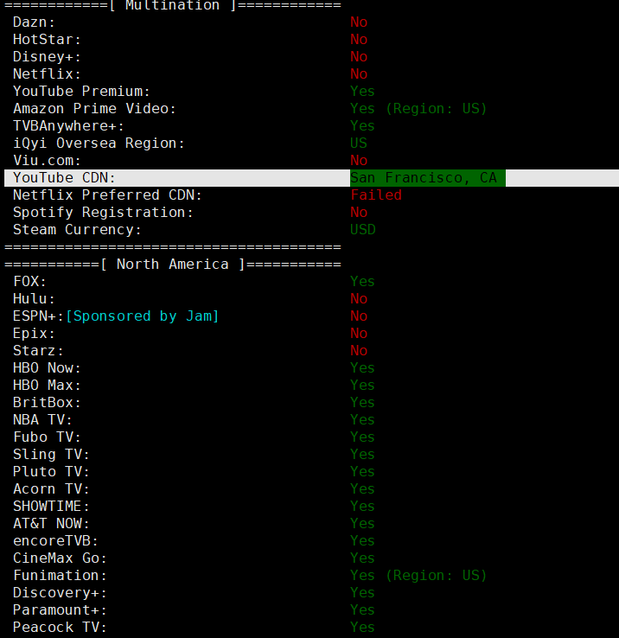The height and width of the screenshot is (638, 619).
Task: Click the "Yes (Region: US)" value for Amazon Prime Video
Action: [x=418, y=109]
